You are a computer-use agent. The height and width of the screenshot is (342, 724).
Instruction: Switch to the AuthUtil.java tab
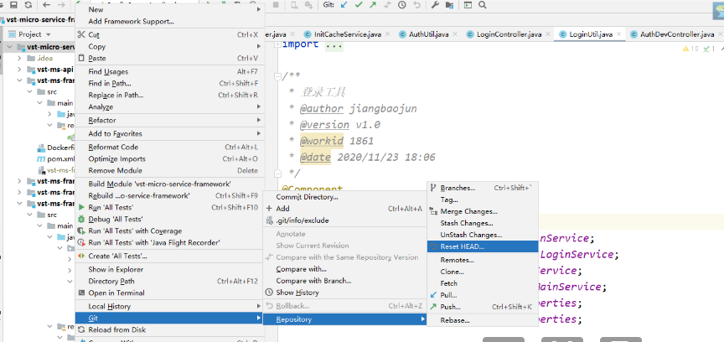point(428,34)
